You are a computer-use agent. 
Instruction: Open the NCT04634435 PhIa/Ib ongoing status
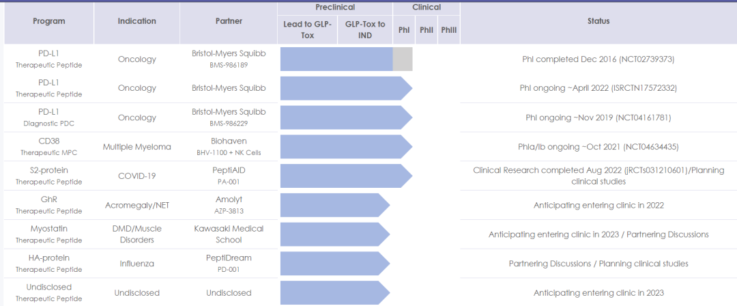pos(598,147)
